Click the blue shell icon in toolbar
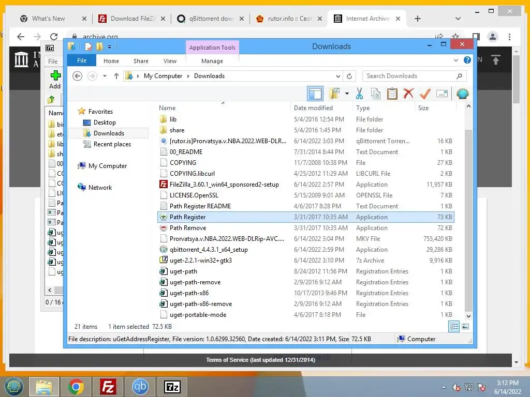 tap(462, 94)
